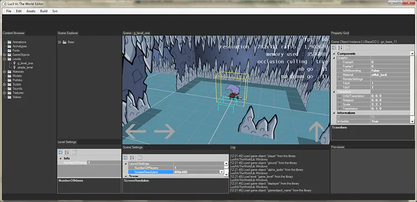Open the Assets menu
The height and width of the screenshot is (202, 417).
31,11
